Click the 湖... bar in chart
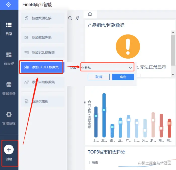This screenshot has width=176, height=170. 161,126
